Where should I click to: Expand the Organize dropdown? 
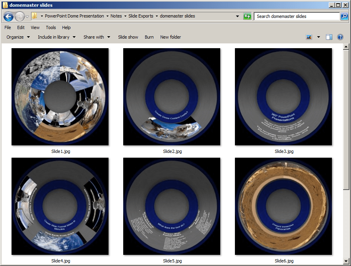click(x=18, y=37)
